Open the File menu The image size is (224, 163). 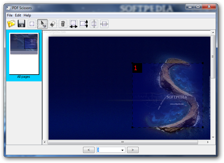[x=10, y=15]
